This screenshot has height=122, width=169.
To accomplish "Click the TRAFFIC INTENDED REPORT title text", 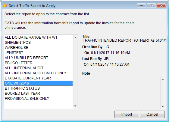I will pos(125,40).
